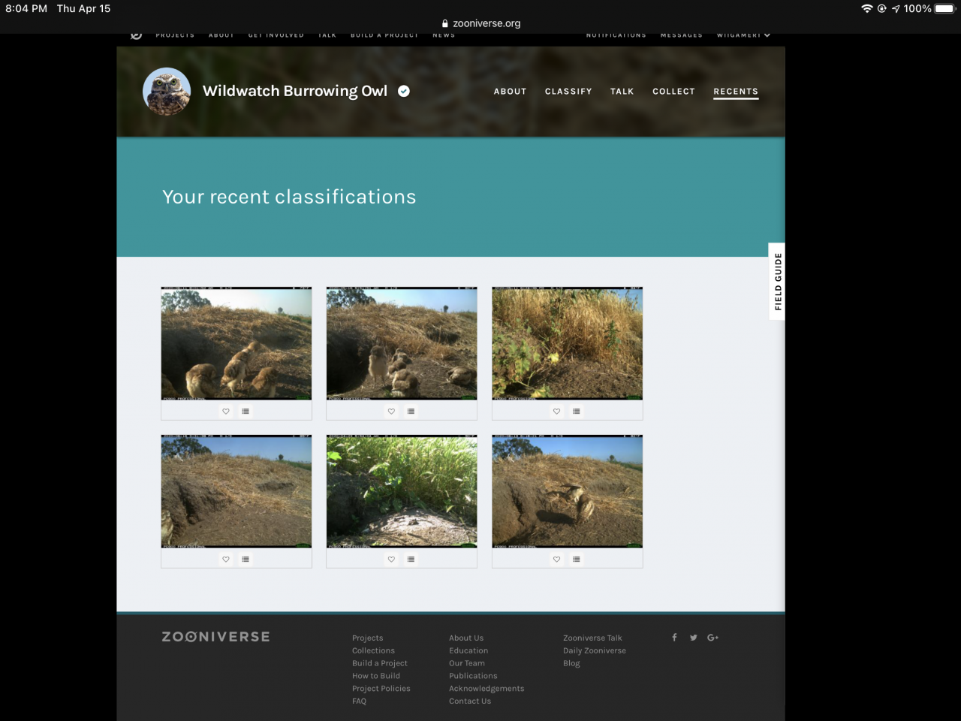Add first owl thumbnail to a collection
Screen dimensions: 961x721
tap(246, 411)
